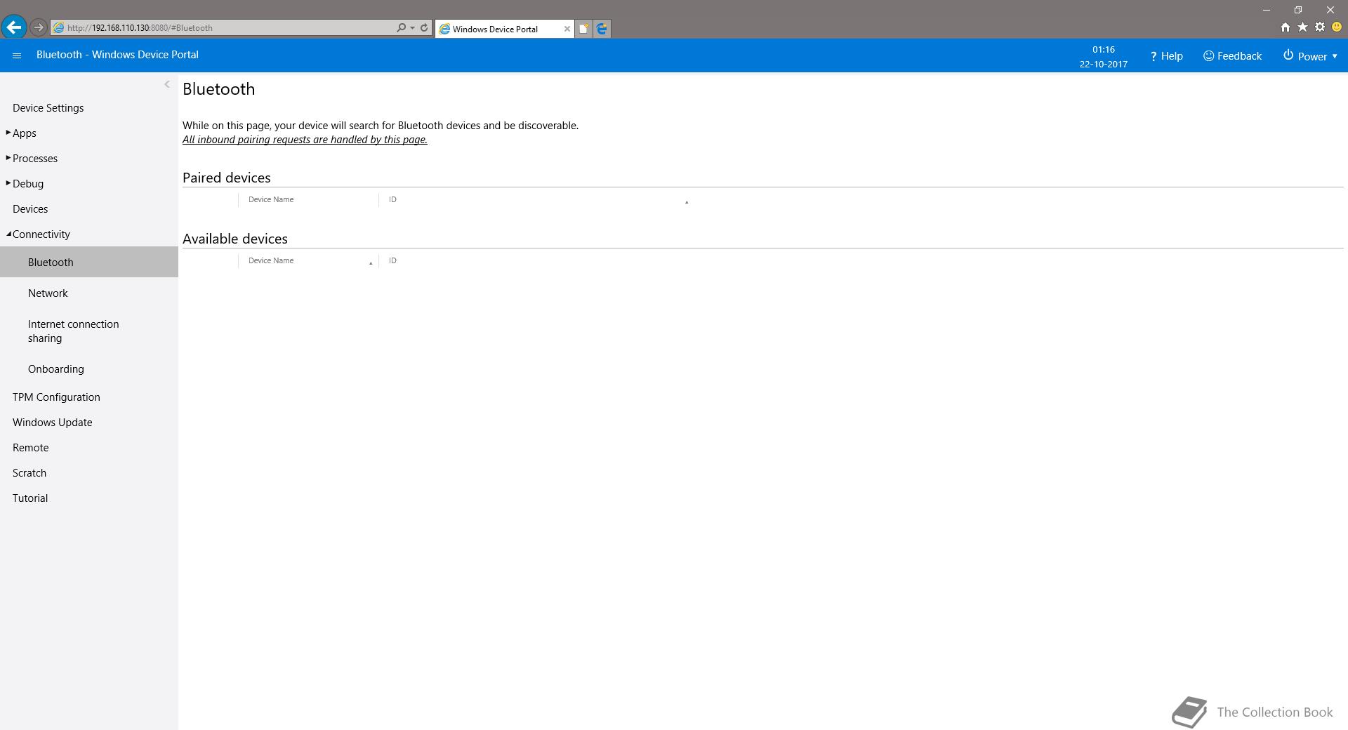The height and width of the screenshot is (730, 1348).
Task: Expand the Apps tree node
Action: [x=8, y=133]
